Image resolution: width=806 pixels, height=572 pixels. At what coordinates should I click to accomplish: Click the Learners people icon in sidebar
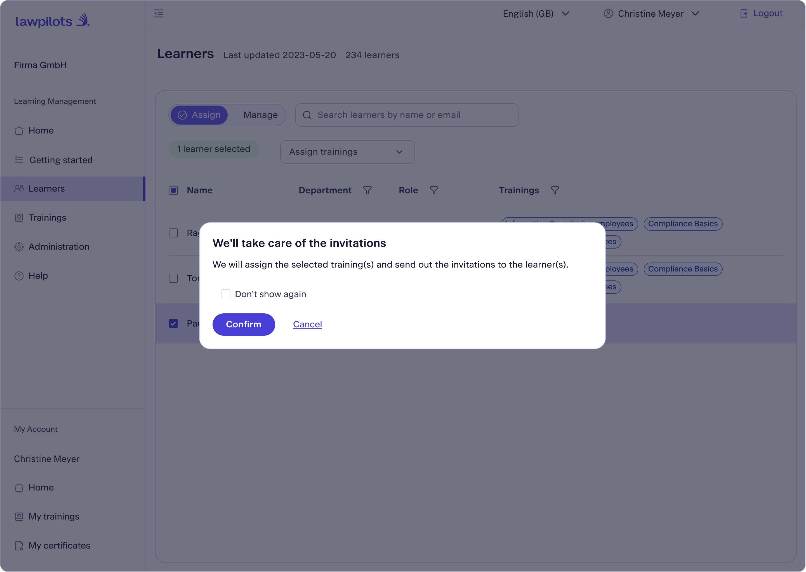point(19,189)
